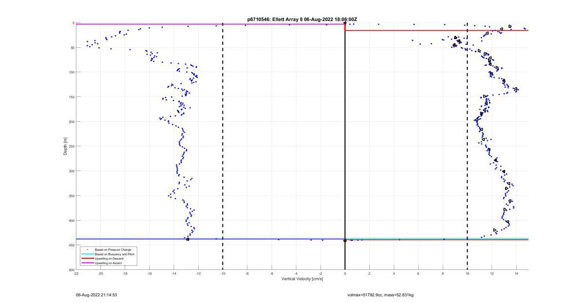Select velocity tick label '-6'
The width and height of the screenshot is (584, 303).
tap(272, 273)
